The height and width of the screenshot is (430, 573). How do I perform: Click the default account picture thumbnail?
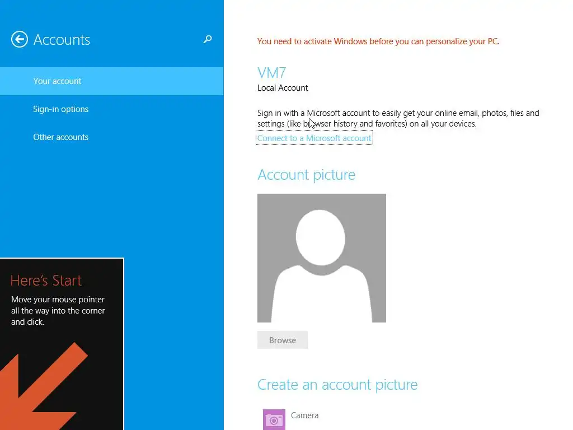[322, 258]
